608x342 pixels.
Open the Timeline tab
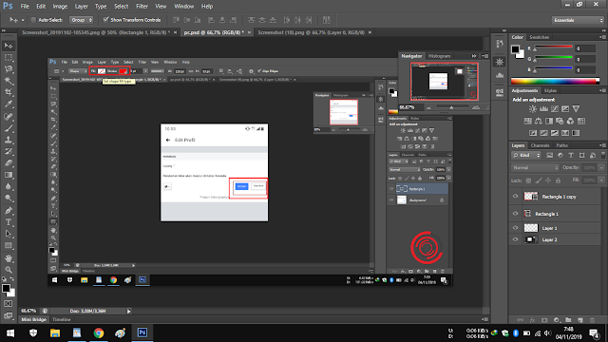coord(61,319)
